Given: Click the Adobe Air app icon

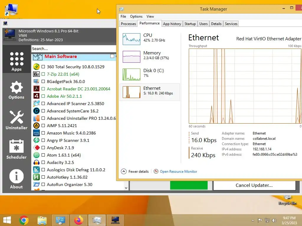Looking at the screenshot, I should pos(36,96).
